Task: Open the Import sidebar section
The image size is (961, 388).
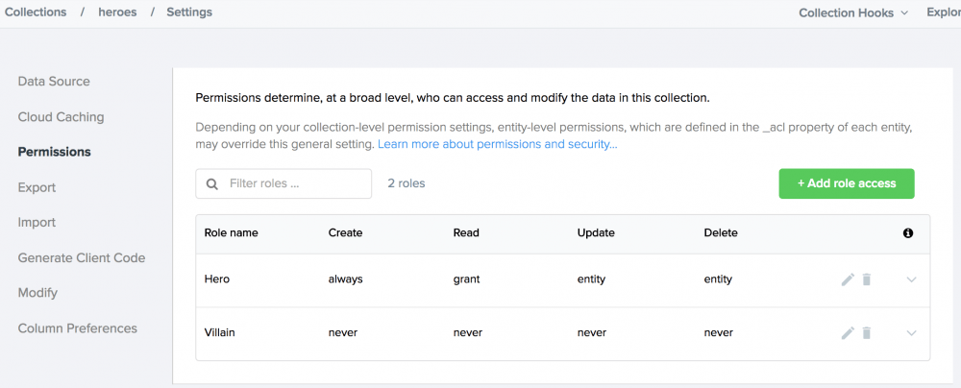Action: (x=37, y=222)
